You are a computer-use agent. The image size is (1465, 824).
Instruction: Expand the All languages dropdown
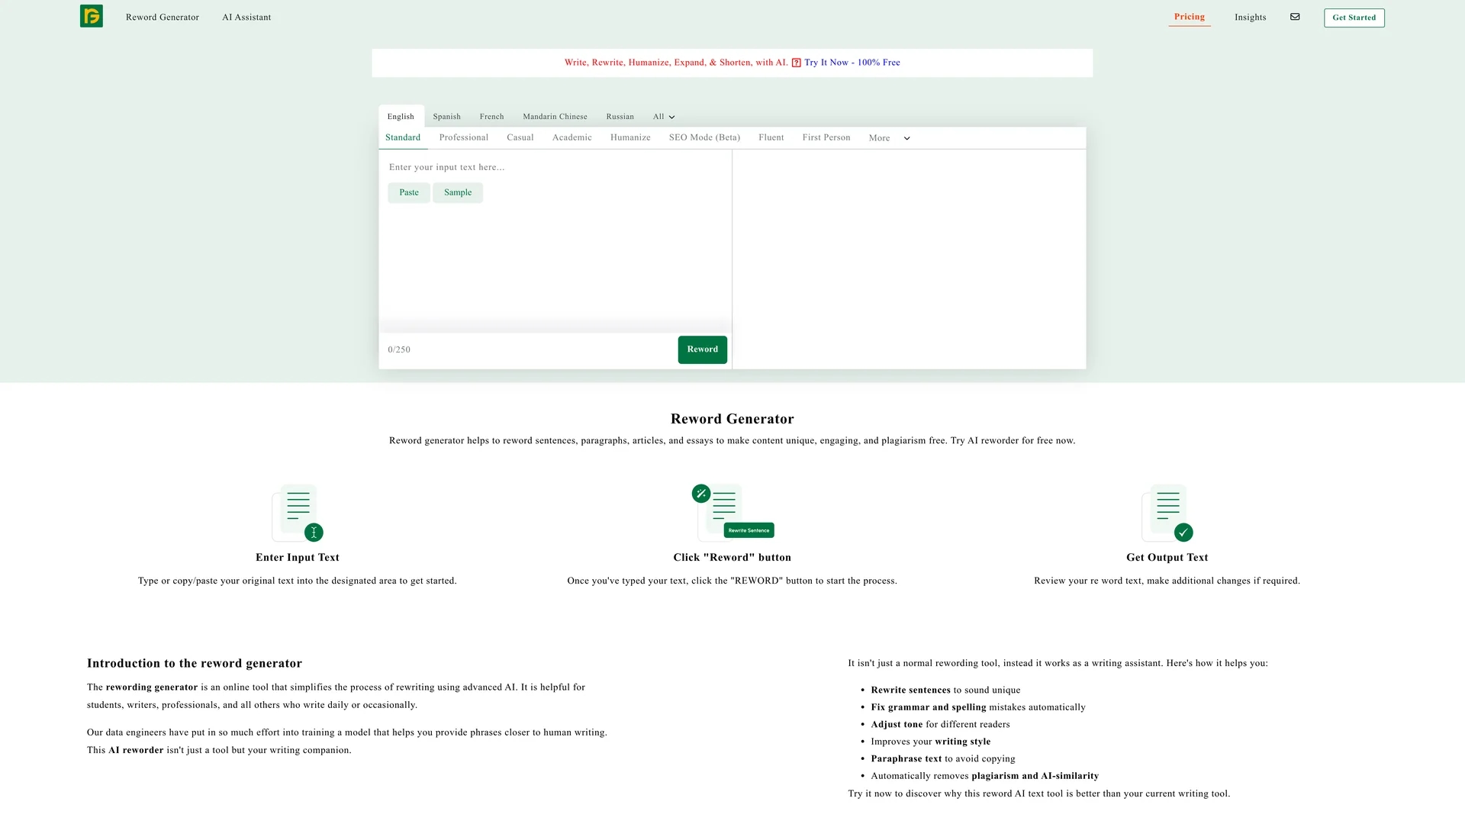pyautogui.click(x=664, y=117)
